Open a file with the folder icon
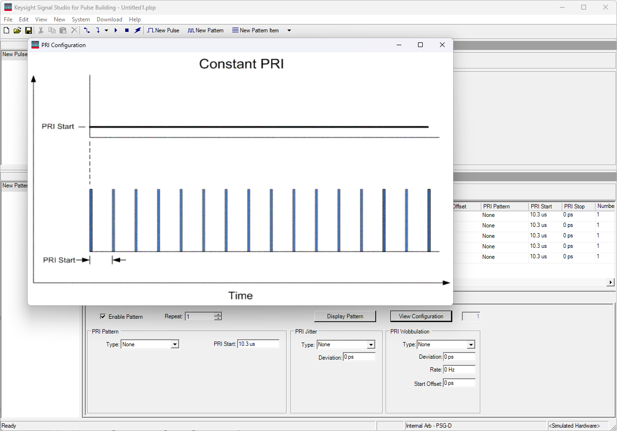 coord(17,30)
